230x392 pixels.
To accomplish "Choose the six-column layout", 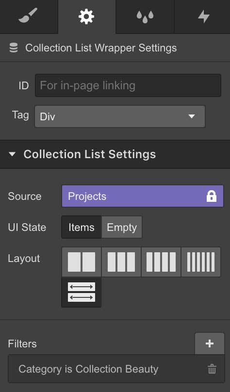I will tap(201, 262).
